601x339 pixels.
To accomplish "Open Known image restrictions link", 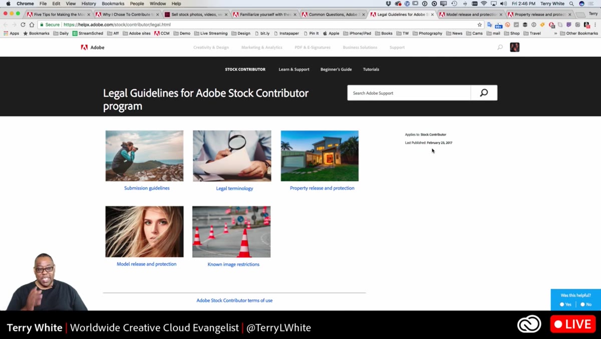I will point(233,264).
